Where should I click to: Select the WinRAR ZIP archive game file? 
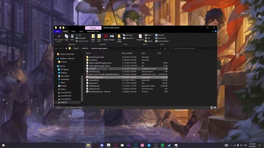[x=127, y=74]
